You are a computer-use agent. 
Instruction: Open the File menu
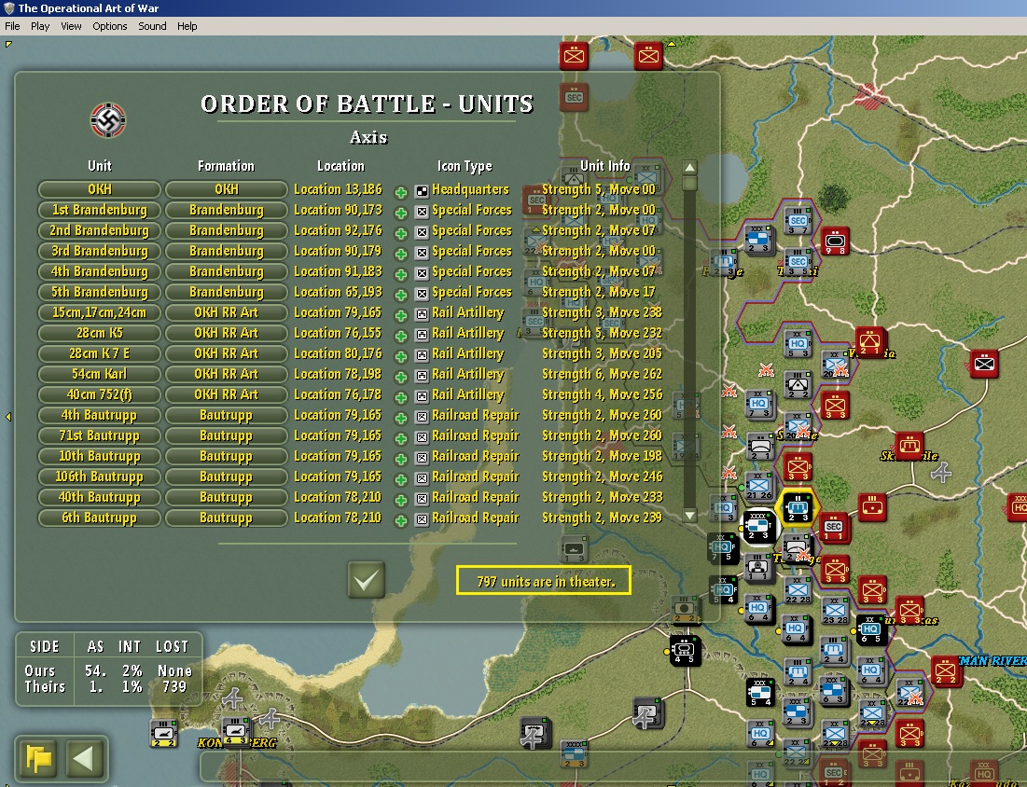[12, 26]
